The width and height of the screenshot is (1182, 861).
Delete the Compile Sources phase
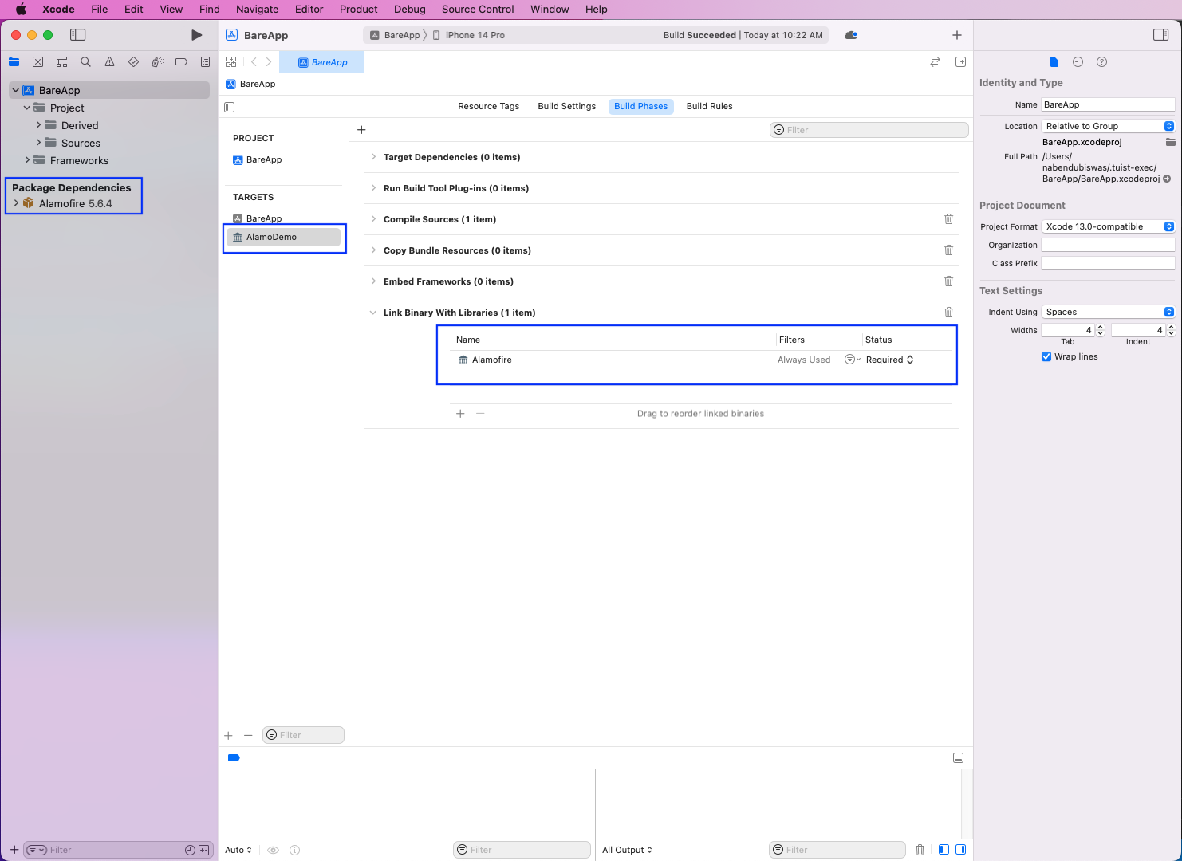[x=948, y=219]
